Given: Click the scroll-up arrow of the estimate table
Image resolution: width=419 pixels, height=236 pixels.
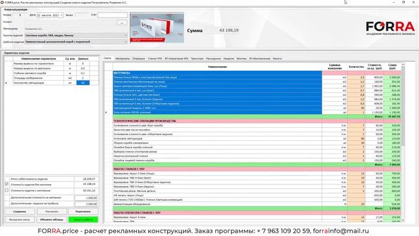Looking at the screenshot, I should (x=403, y=65).
